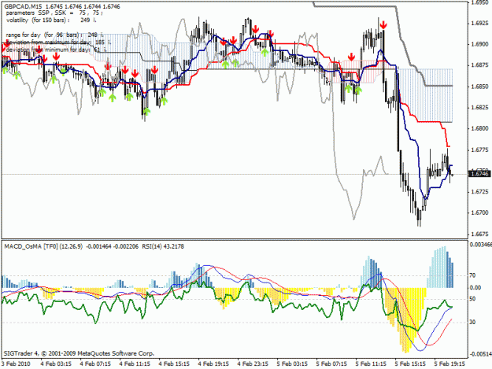Click the SIGTrader 4 MetaQuotes copyright text
Image resolution: width=492 pixels, height=369 pixels.
tap(79, 353)
